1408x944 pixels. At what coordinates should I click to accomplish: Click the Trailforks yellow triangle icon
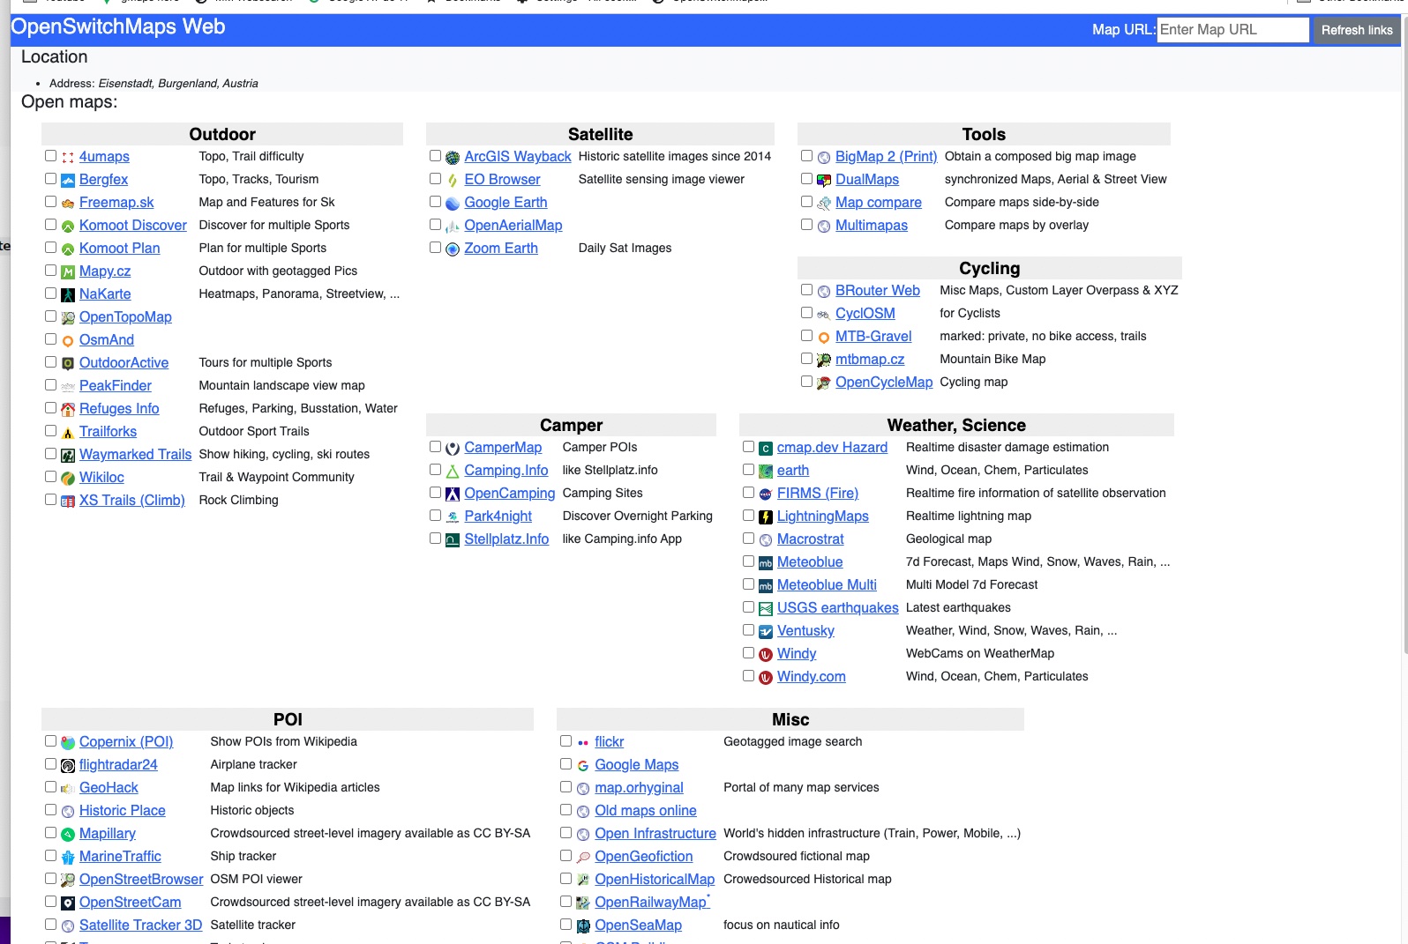coord(68,433)
